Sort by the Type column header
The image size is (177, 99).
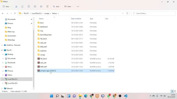tap(92, 19)
